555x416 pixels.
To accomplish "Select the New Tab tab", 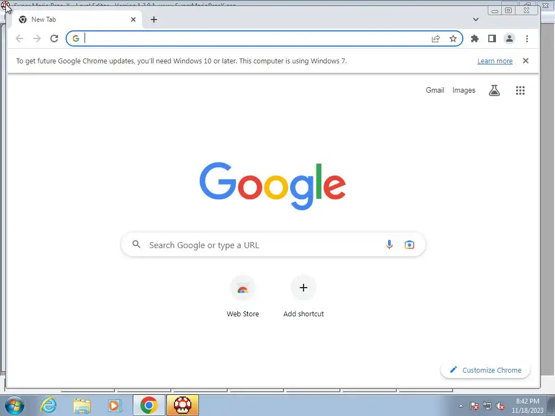I will tap(77, 19).
